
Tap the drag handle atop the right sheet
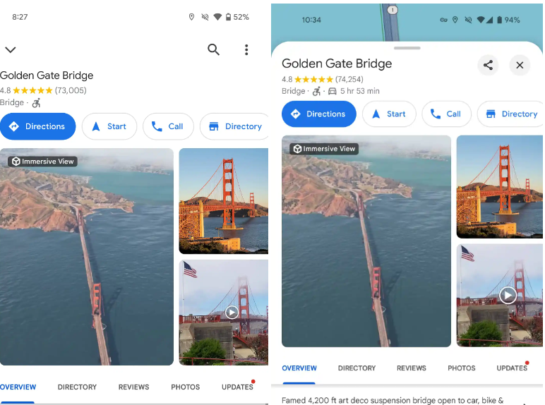point(407,48)
